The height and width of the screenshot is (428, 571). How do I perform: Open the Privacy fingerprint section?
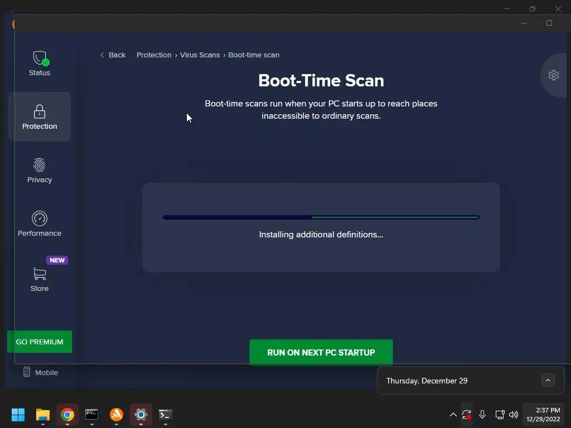coord(40,171)
